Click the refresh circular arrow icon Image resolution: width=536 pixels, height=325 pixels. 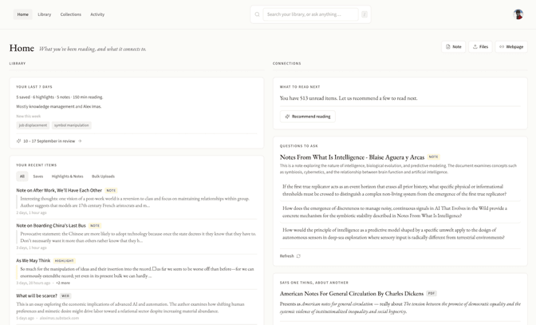click(x=298, y=256)
